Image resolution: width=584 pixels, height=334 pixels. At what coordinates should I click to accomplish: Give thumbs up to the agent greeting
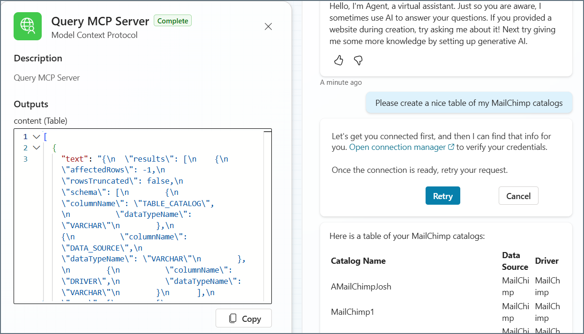339,60
